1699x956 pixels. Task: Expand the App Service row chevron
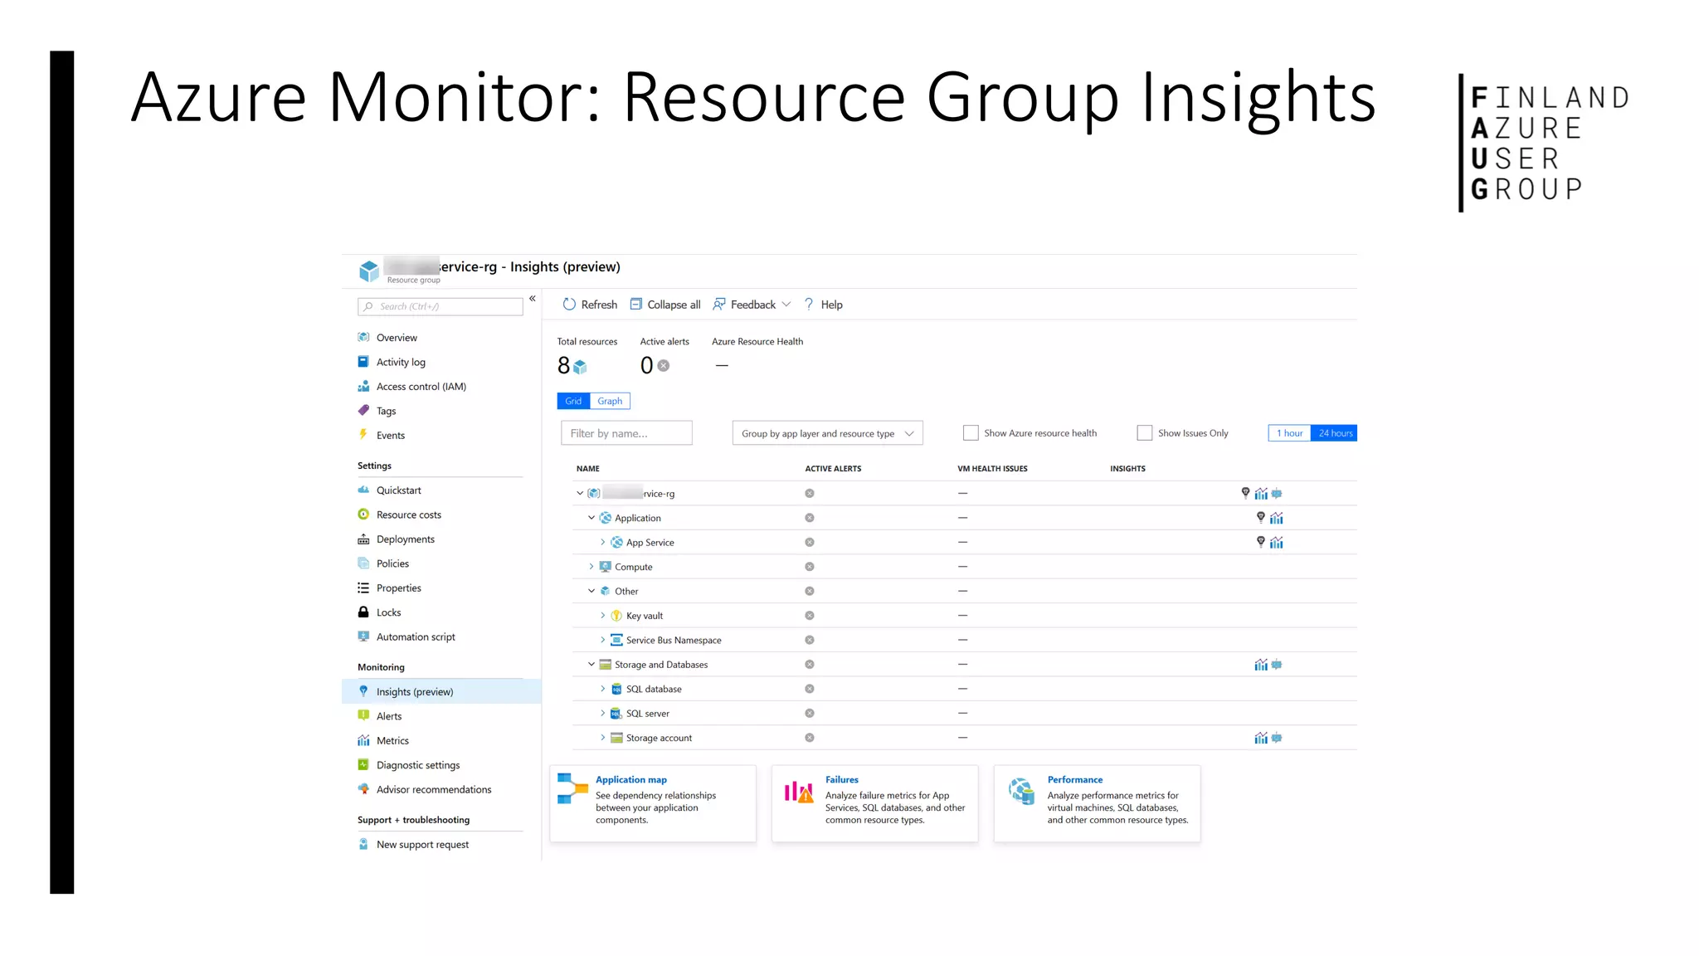(603, 542)
